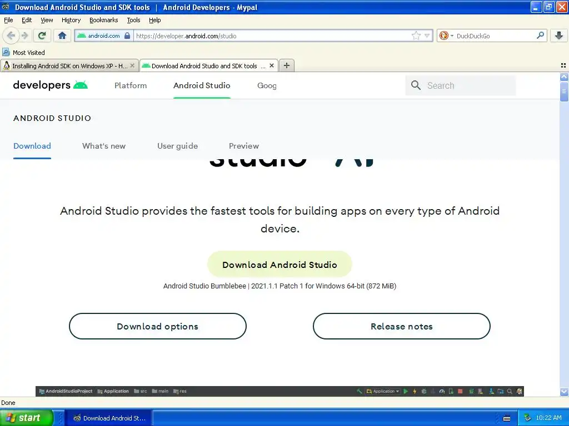Image resolution: width=569 pixels, height=426 pixels.
Task: Open the Release notes button
Action: 401,326
